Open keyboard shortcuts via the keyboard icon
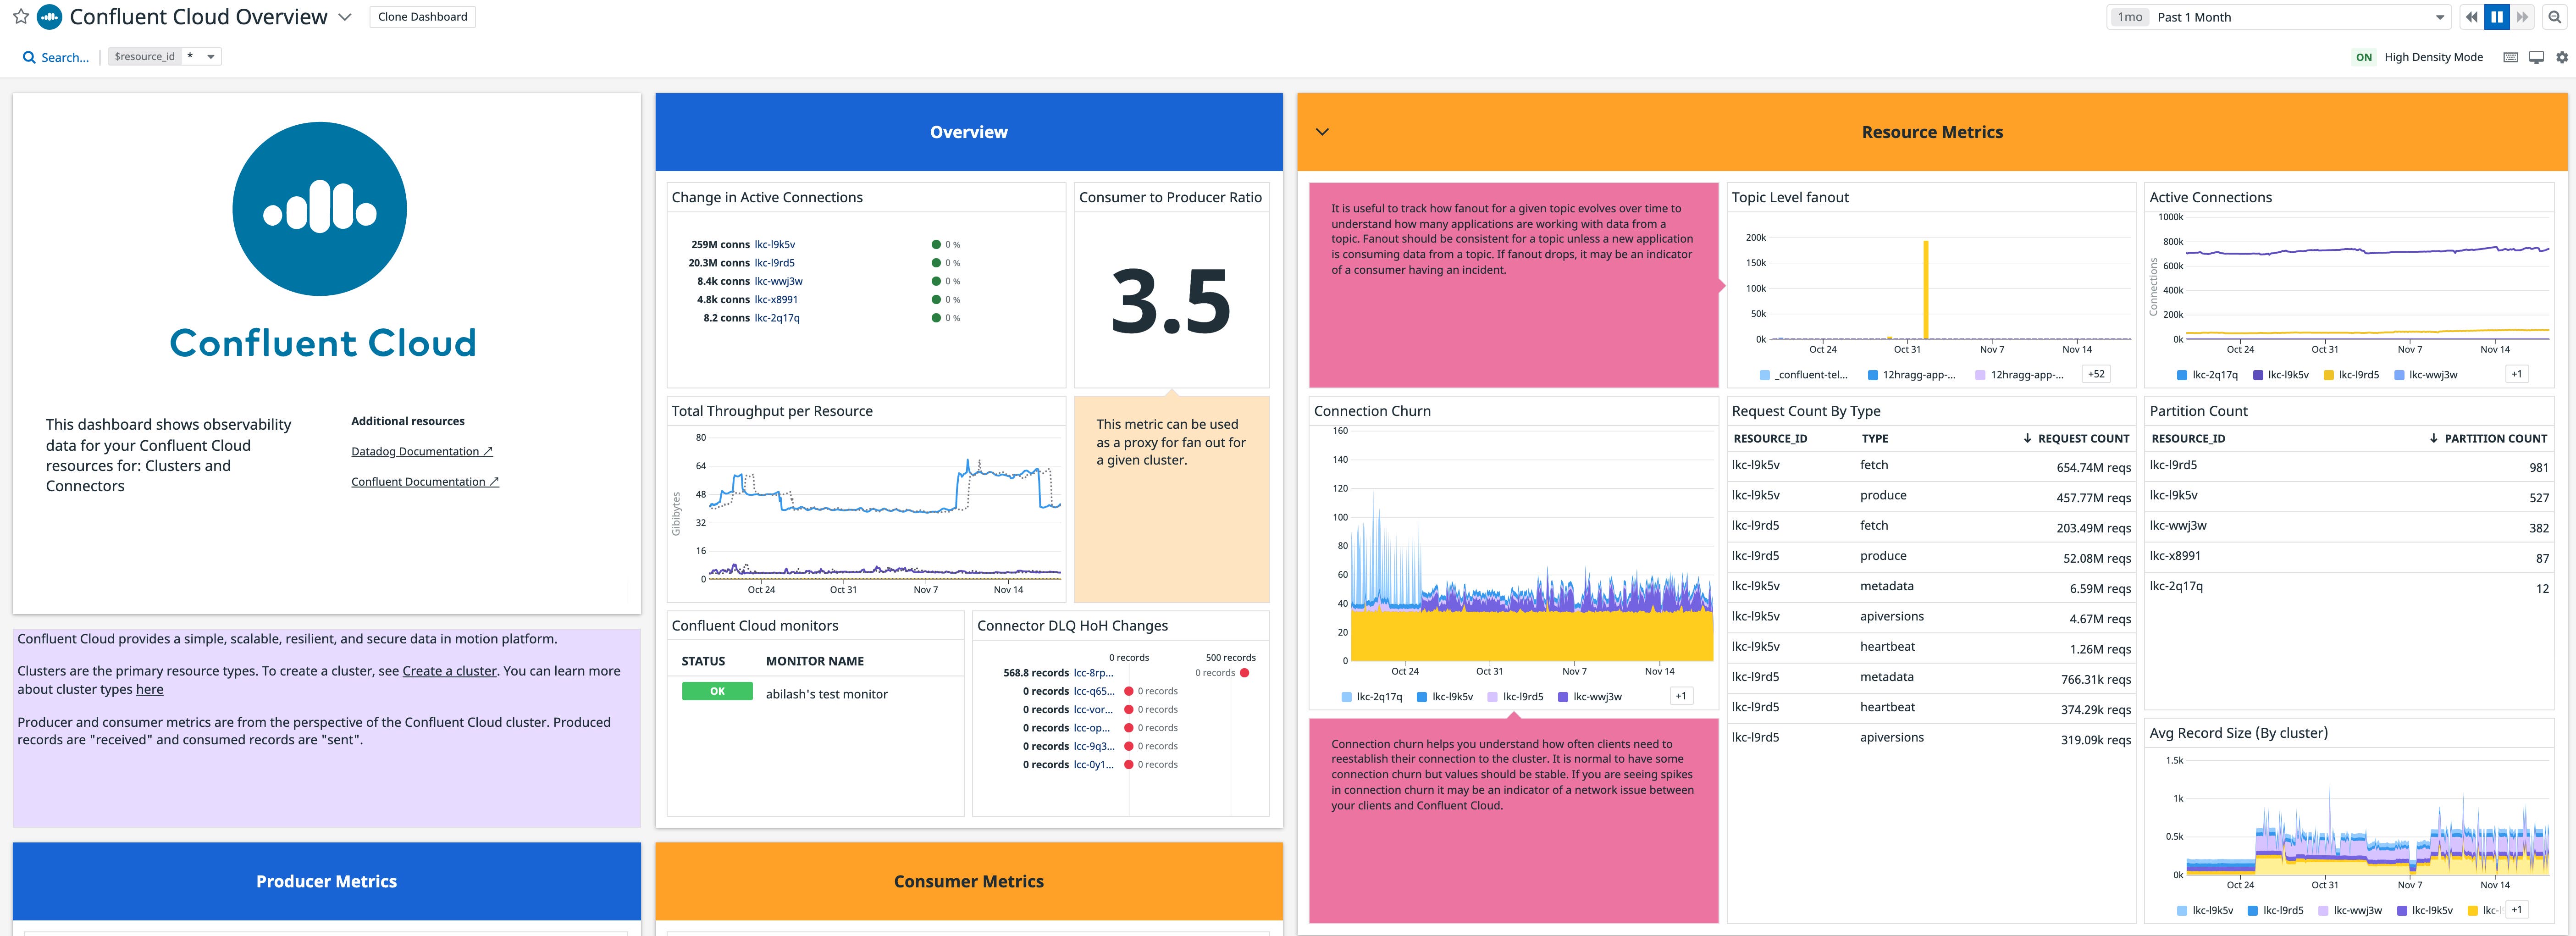The height and width of the screenshot is (936, 2576). pos(2509,57)
